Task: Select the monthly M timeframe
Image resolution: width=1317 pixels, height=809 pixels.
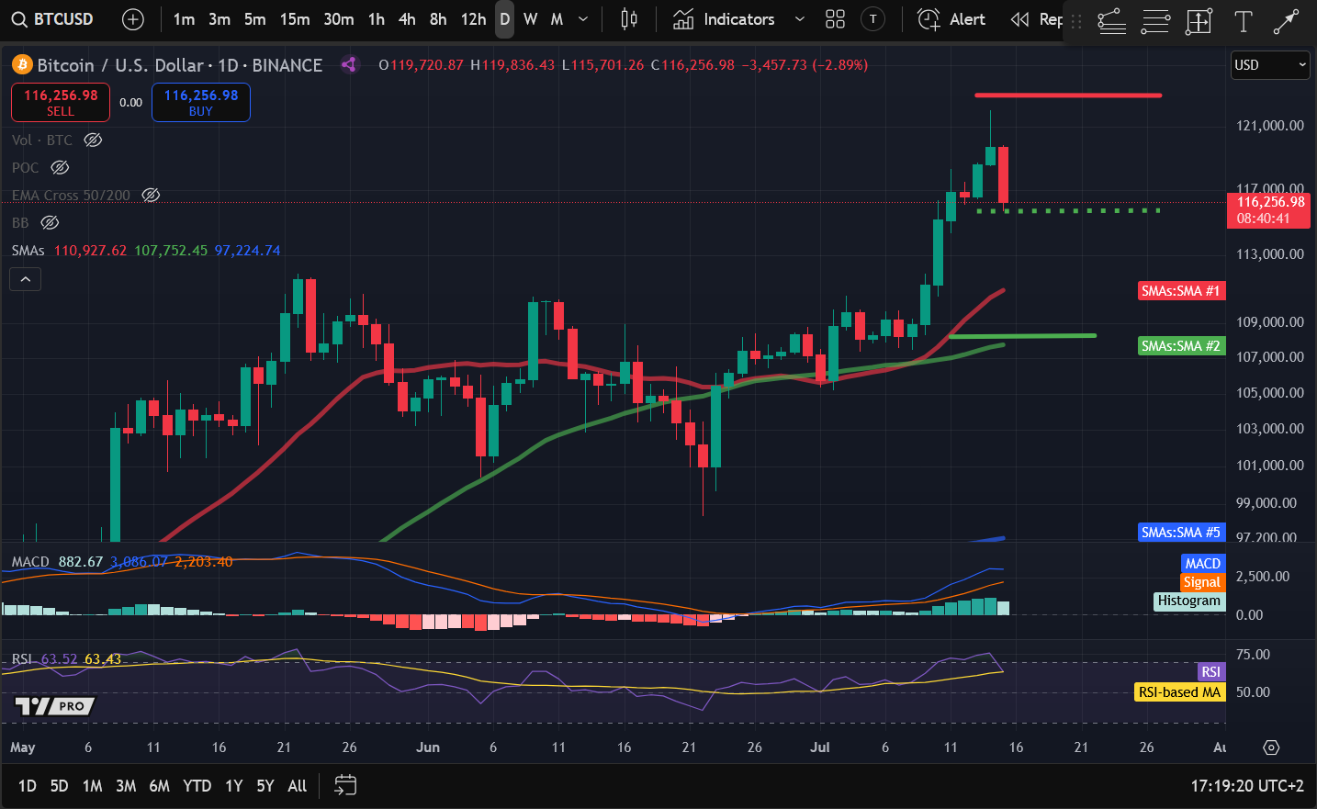Action: (x=557, y=19)
